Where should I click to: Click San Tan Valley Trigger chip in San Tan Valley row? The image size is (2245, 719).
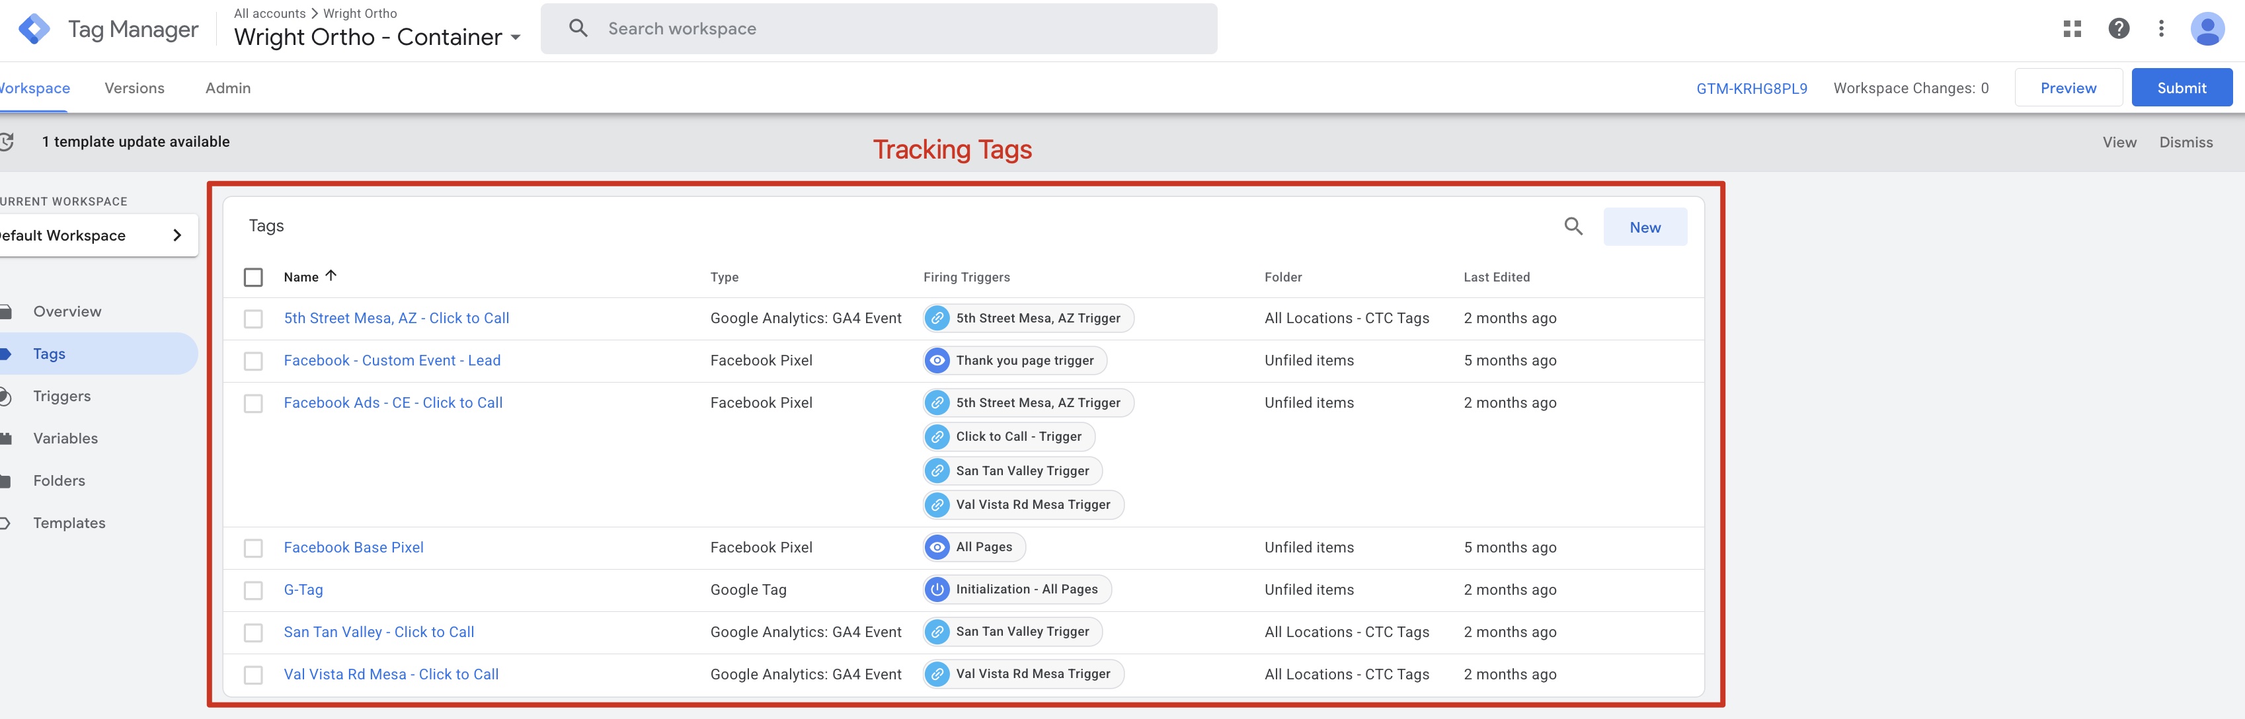tap(1013, 632)
